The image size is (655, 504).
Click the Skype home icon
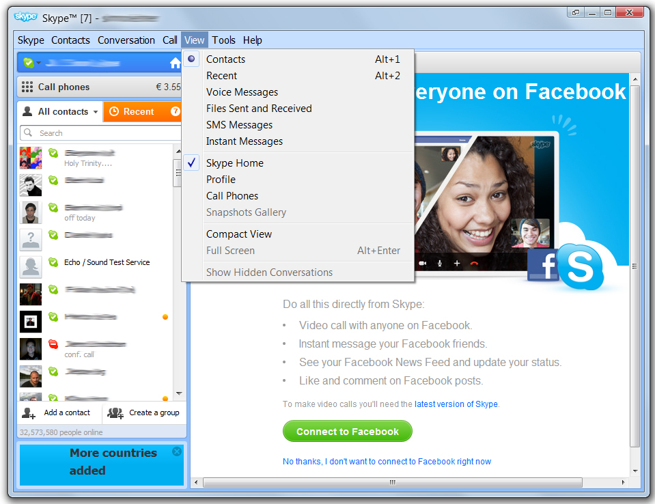(175, 63)
